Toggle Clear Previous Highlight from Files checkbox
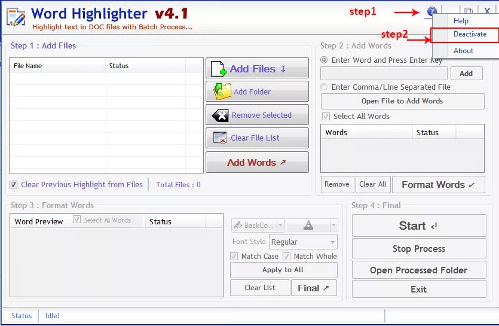The width and height of the screenshot is (499, 326). (13, 184)
